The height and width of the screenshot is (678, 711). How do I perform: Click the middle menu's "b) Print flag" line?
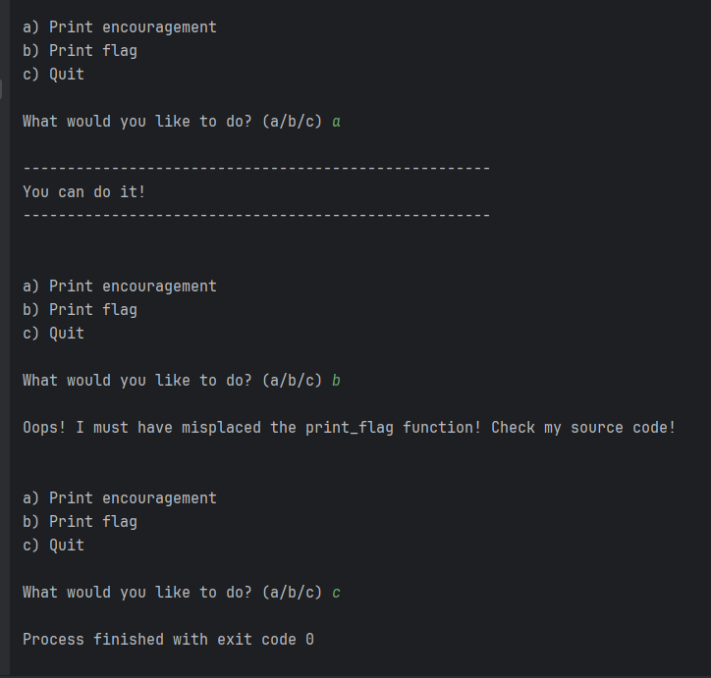click(x=80, y=310)
